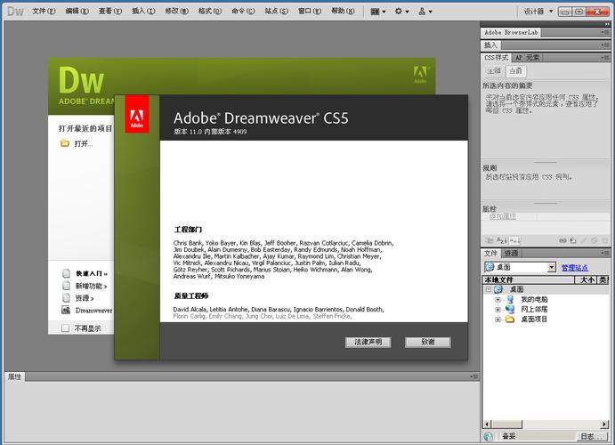Screen dimensions: 615x445
Task: Click the Dreamweaver Exchange icon on welcome screen
Action: [66, 310]
